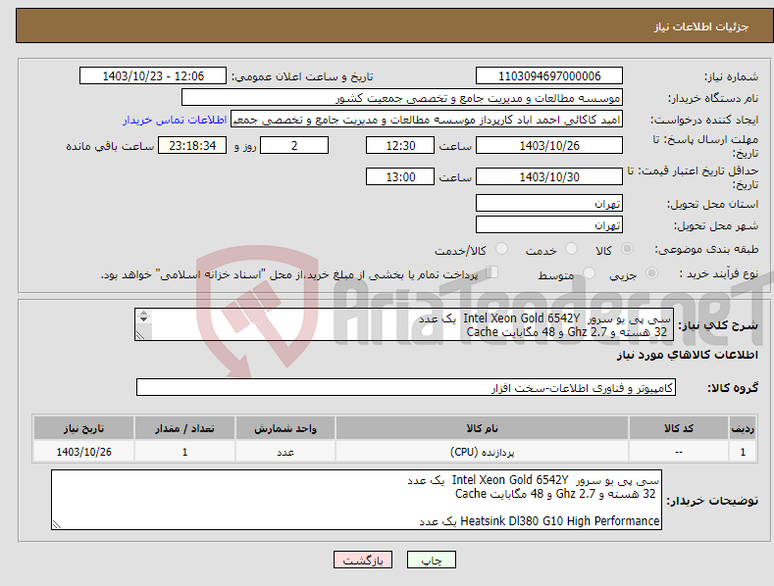This screenshot has height=586, width=774.
Task: Select the متوسط purchase type radio
Action: [x=589, y=273]
